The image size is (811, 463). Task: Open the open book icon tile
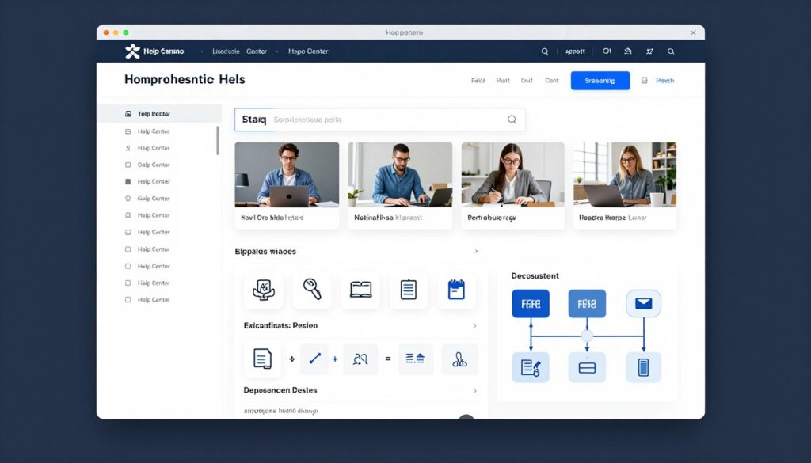pos(360,290)
